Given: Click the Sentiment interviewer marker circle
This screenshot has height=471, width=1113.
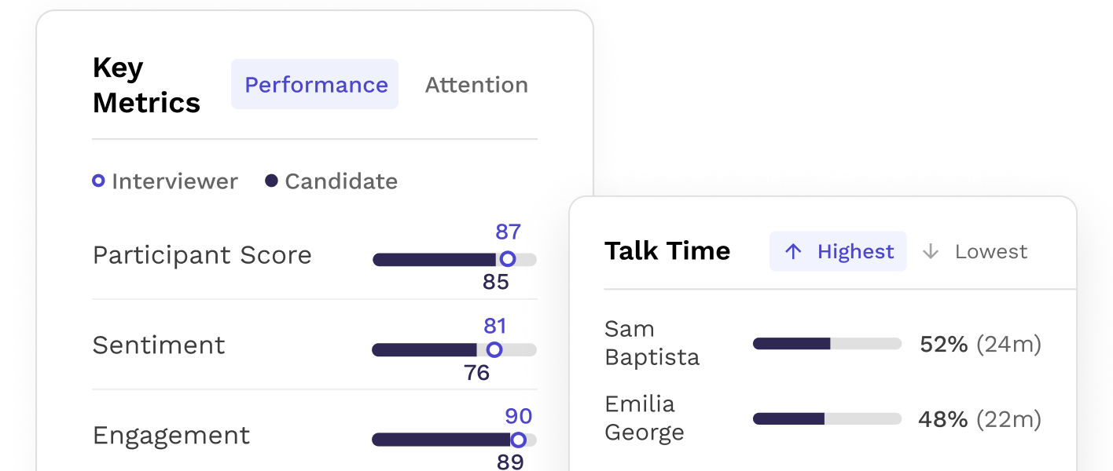Looking at the screenshot, I should click(x=494, y=349).
